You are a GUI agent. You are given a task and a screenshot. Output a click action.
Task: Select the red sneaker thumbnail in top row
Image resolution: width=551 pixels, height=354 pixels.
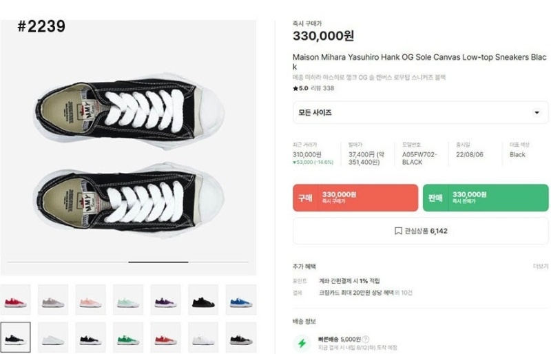[x=15, y=300]
